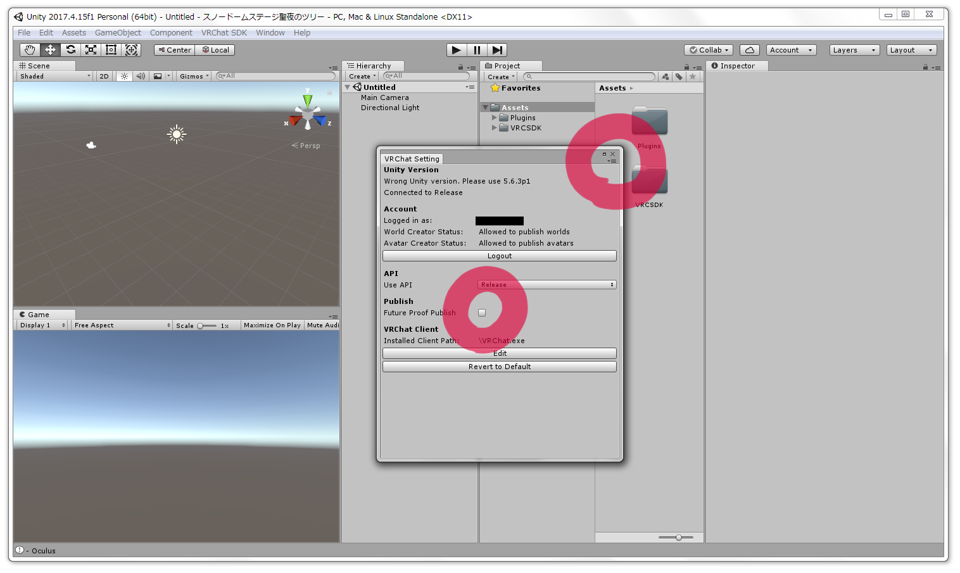Click the Inspector panel lock icon

(x=925, y=67)
